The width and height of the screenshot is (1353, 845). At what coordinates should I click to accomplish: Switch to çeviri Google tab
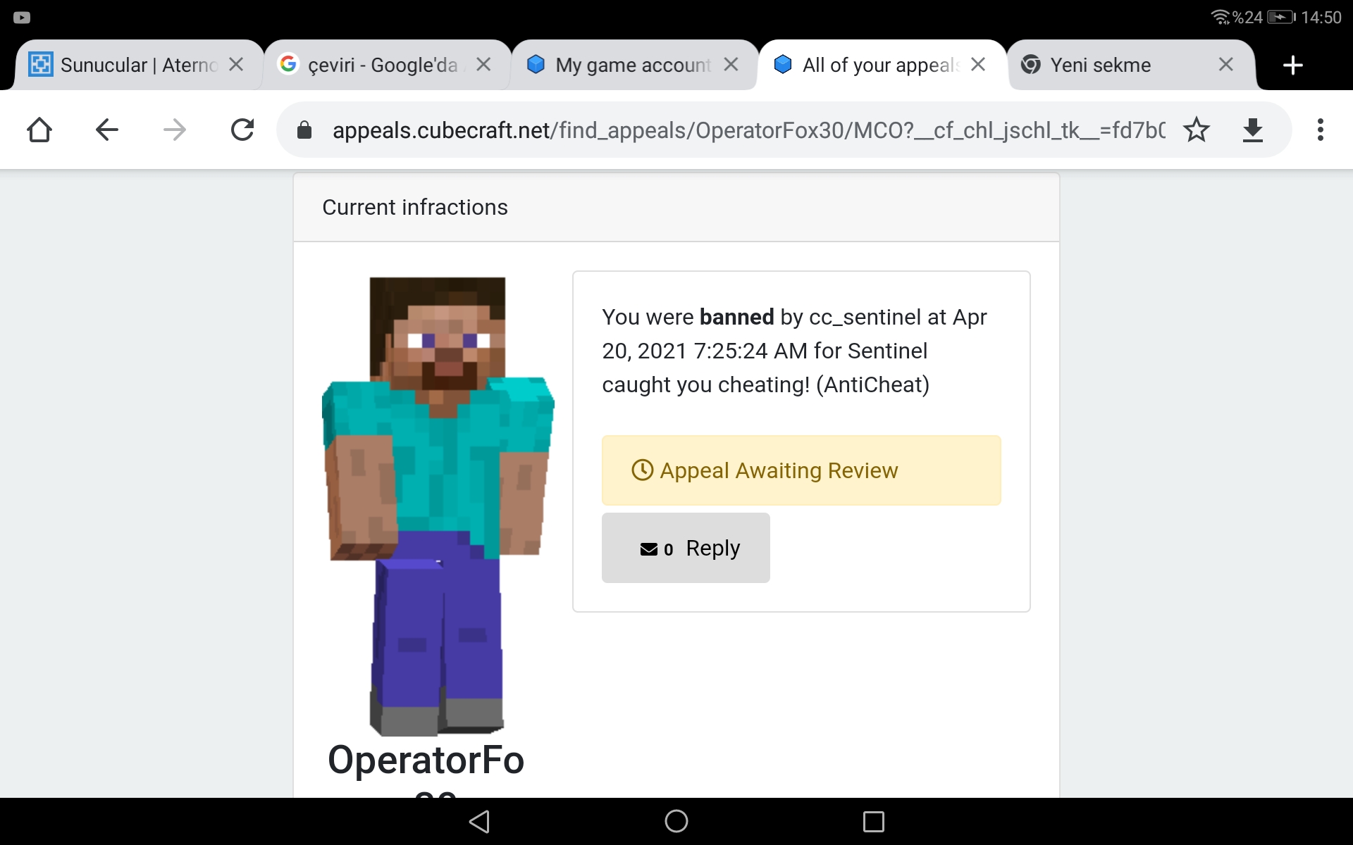370,65
